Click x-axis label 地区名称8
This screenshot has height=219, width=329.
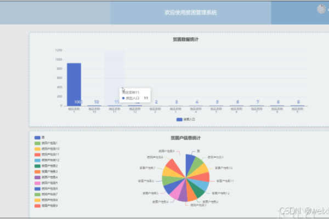click(277, 110)
